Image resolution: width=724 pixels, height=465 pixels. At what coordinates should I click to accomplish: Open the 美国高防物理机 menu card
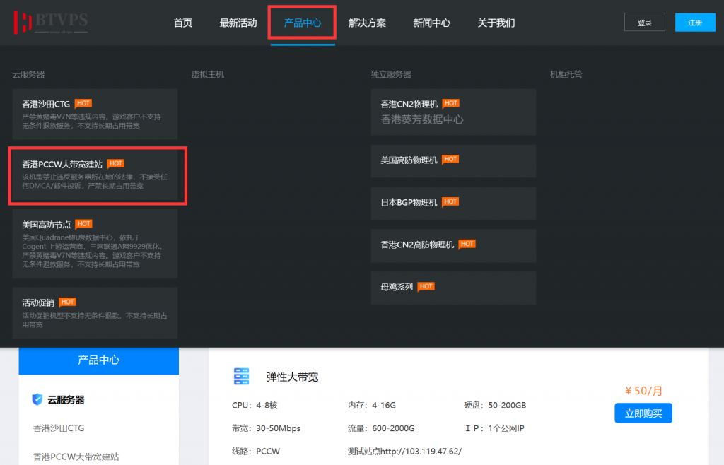453,161
